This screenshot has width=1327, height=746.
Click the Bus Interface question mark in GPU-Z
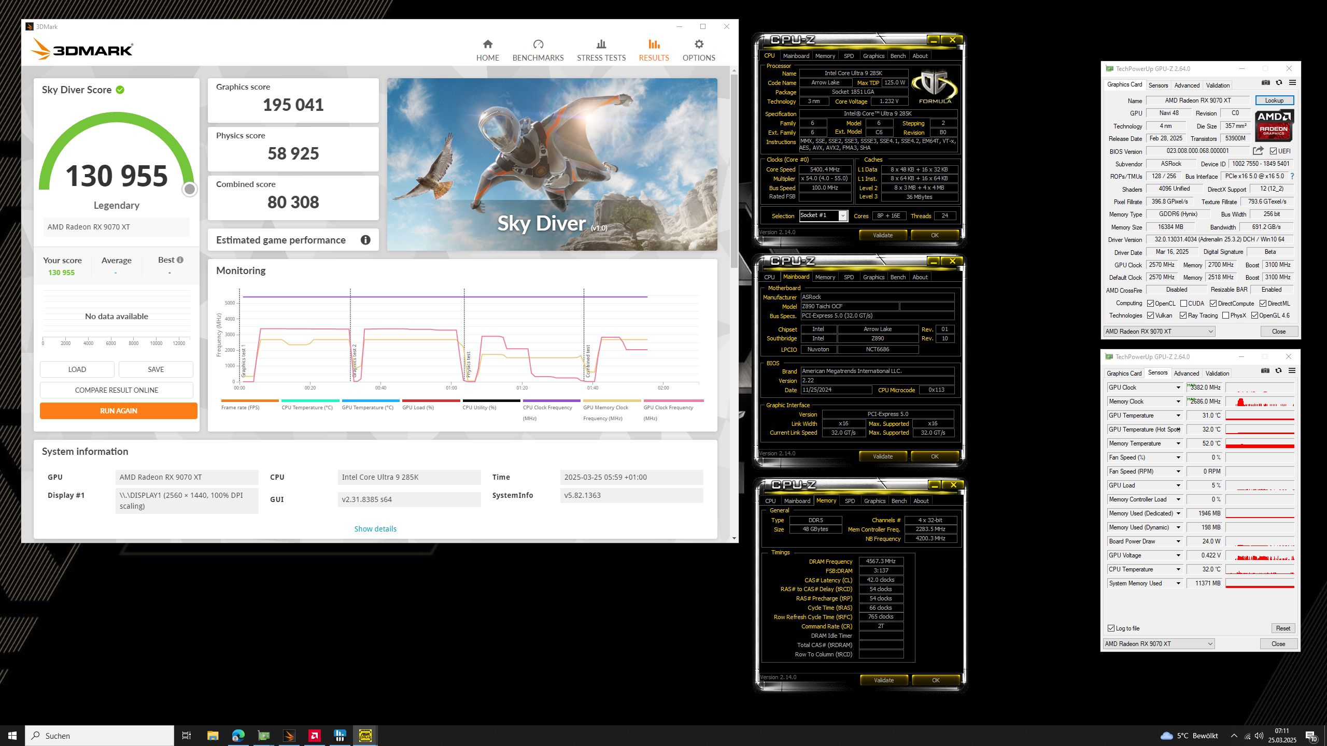click(1292, 176)
